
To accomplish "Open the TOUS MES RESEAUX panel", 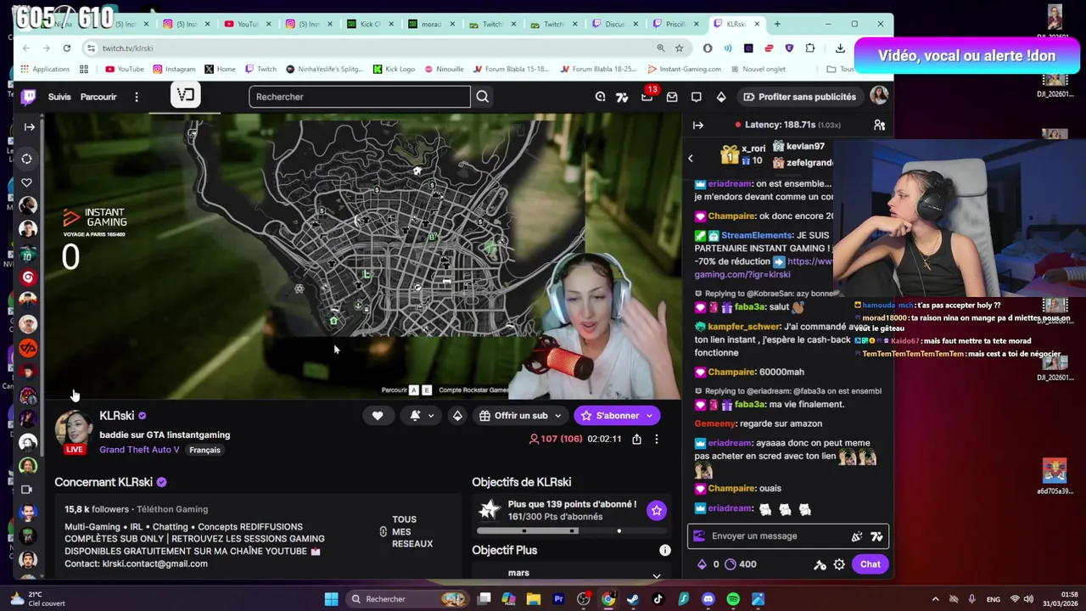I will 407,531.
